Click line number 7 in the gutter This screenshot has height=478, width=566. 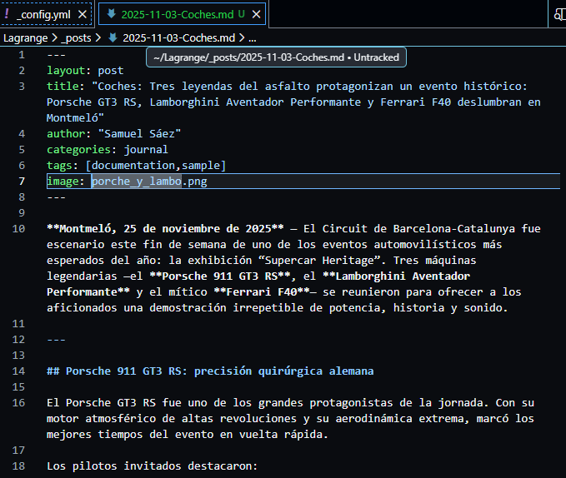pos(22,181)
